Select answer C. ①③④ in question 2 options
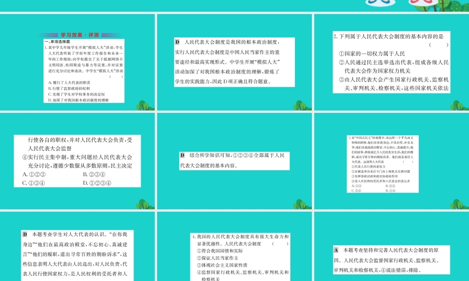469x281 pixels. coord(33,183)
